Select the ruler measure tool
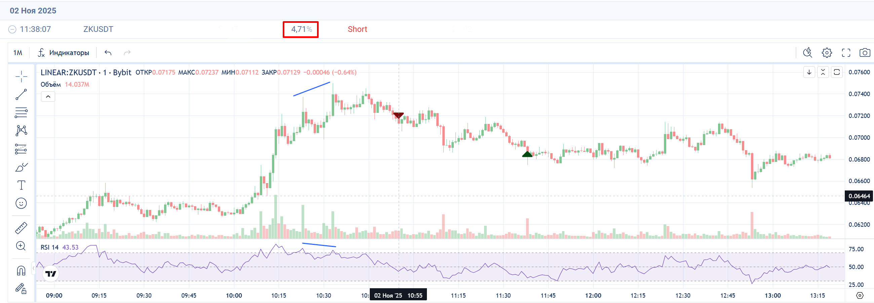Image resolution: width=874 pixels, height=303 pixels. (x=21, y=228)
